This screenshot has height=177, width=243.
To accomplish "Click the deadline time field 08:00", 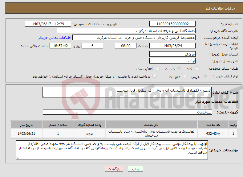I will (x=126, y=46).
